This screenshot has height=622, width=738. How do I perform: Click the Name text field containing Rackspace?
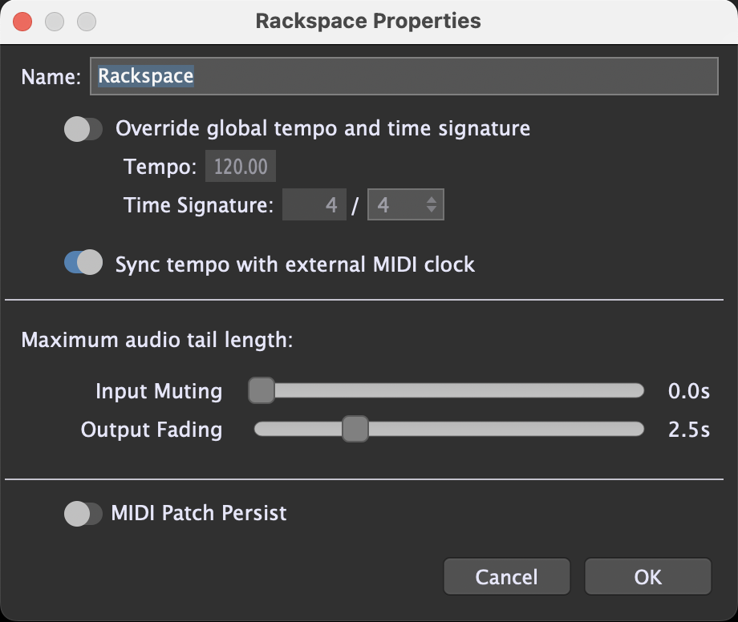[x=403, y=76]
